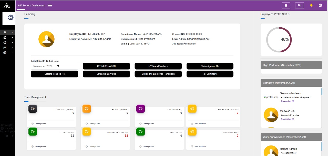328x156 pixels.
Task: Click Extract Salary Slip button
Action: tap(106, 74)
